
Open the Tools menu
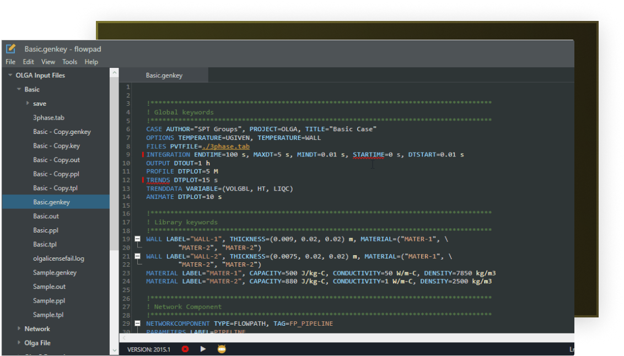click(x=69, y=62)
